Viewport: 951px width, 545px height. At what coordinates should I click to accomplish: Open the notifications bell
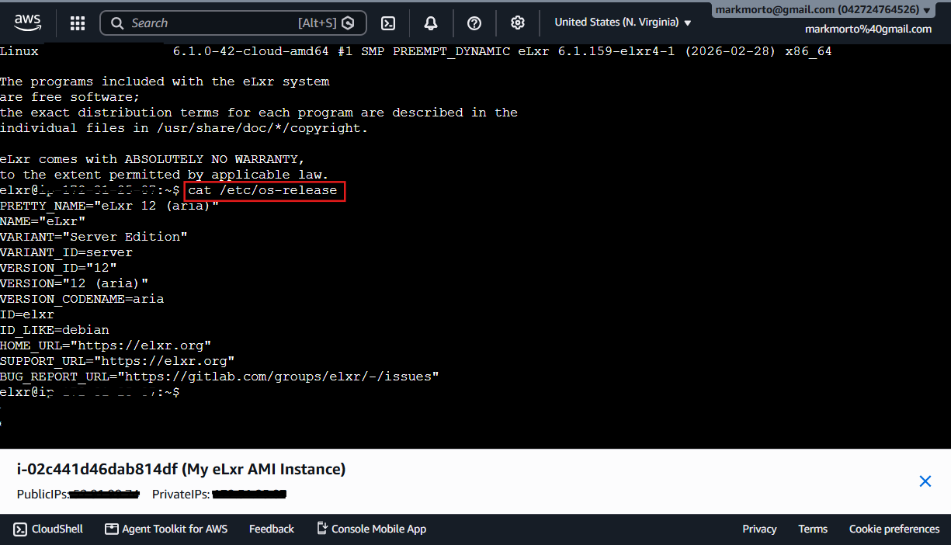click(431, 23)
